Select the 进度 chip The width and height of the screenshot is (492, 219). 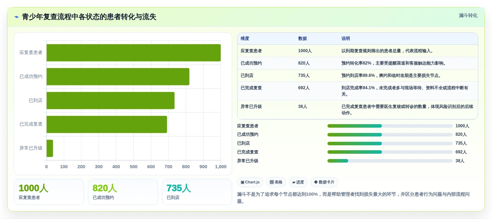point(298,182)
